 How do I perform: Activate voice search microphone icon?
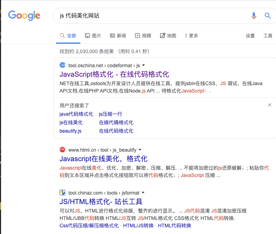[x=254, y=16]
